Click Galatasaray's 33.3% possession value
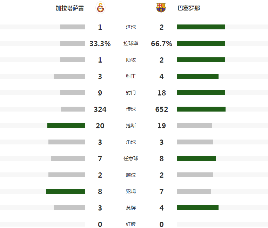 (100, 44)
